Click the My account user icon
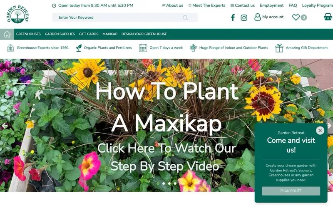Image resolution: width=333 pixels, height=208 pixels. [257, 17]
